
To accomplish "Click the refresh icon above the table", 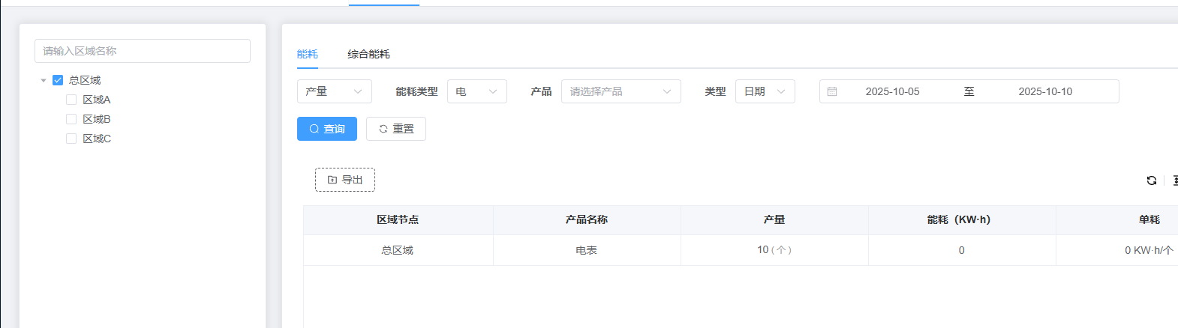I will [x=1151, y=180].
